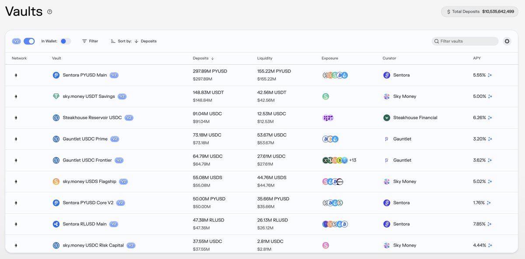Open the sky.money USDC Risk Capital vault
Viewport: 525px width, 259px height.
(93, 245)
